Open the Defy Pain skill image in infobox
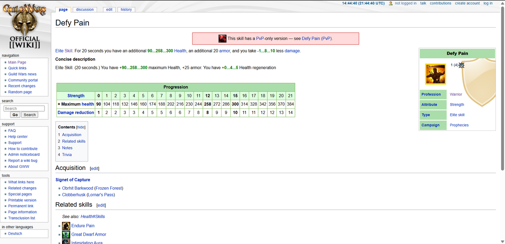 point(435,74)
